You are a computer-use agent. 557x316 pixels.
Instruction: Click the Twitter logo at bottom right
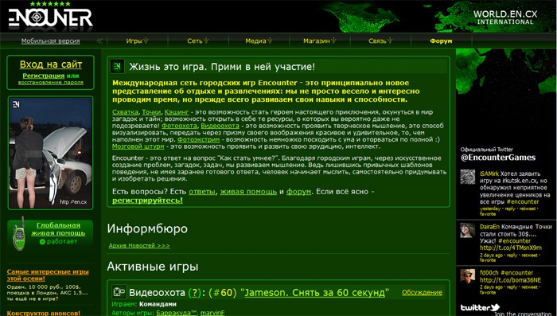480,307
